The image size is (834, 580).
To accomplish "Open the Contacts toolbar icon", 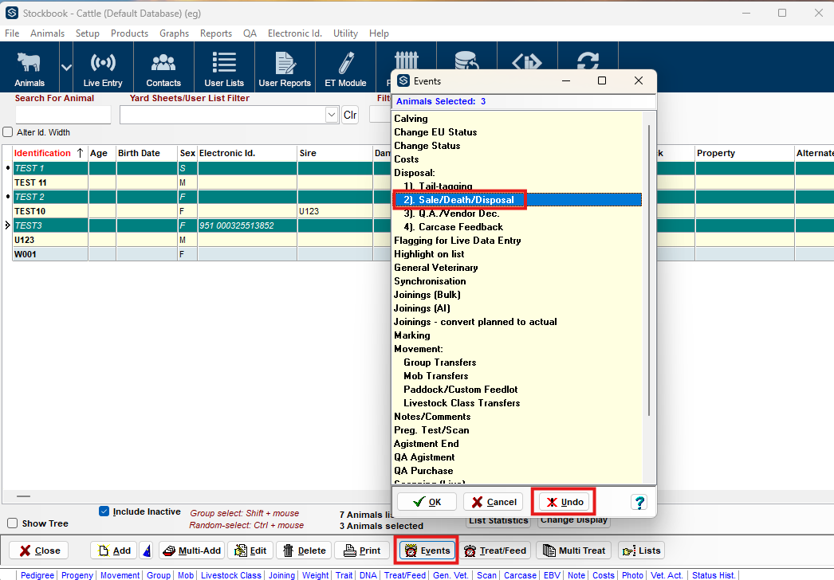I will pyautogui.click(x=163, y=69).
